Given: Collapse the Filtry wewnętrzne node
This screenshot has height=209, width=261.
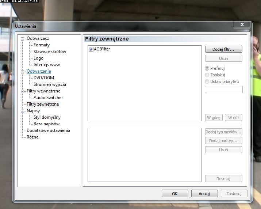Looking at the screenshot, I should click(x=22, y=91).
